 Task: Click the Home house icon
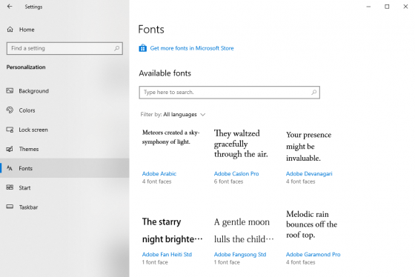click(10, 30)
